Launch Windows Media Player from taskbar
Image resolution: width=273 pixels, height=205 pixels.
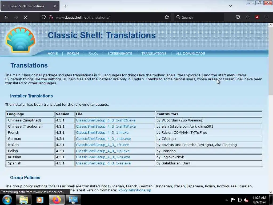[x=40, y=200]
